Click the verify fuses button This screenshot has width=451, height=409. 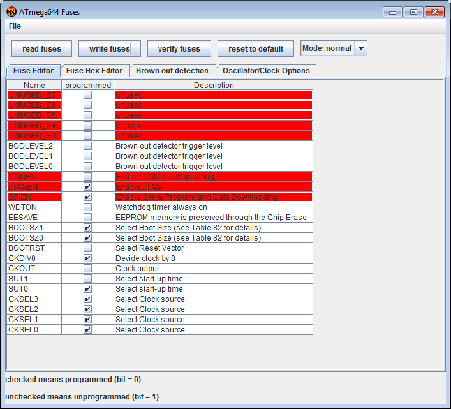point(179,48)
